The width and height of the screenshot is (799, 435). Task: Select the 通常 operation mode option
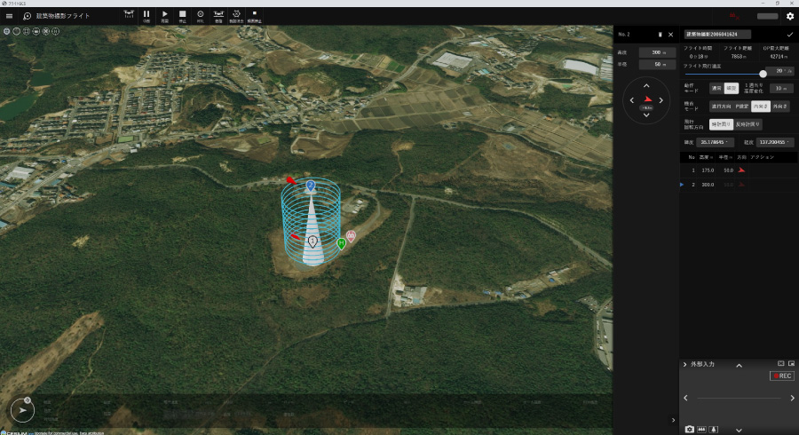[x=716, y=89]
